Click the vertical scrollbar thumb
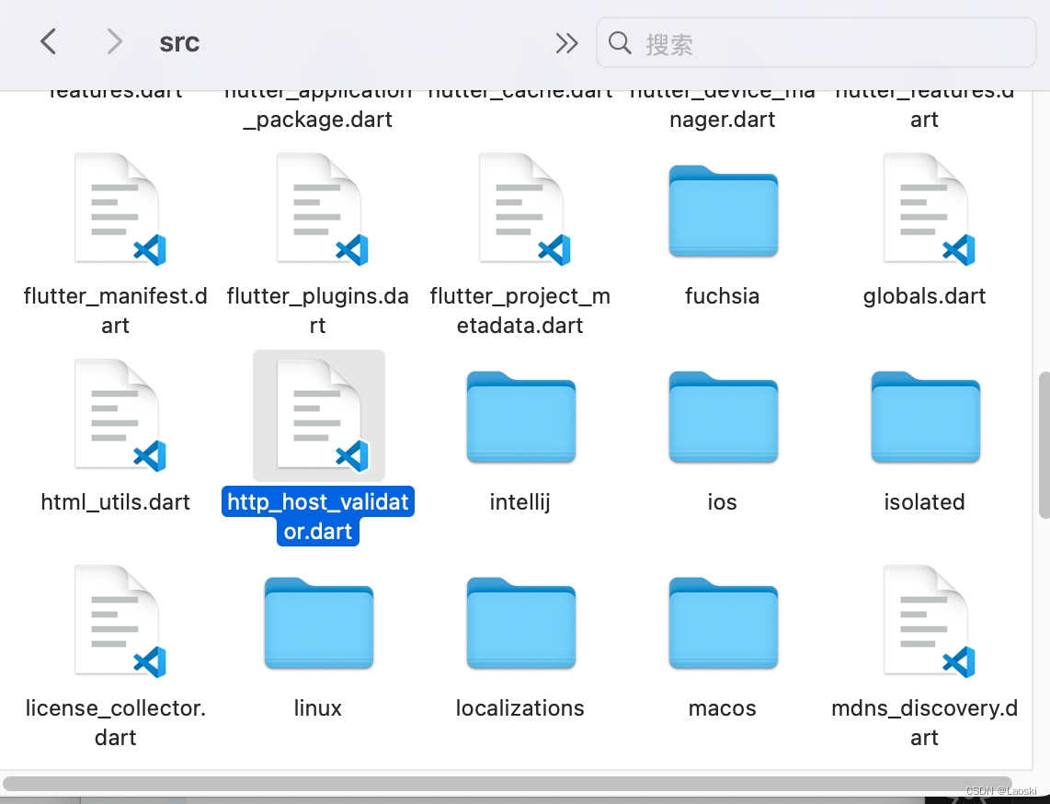This screenshot has height=804, width=1050. tap(1044, 445)
